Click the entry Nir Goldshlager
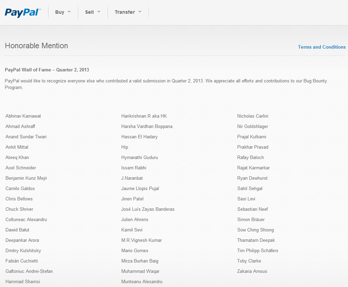 tap(252, 126)
